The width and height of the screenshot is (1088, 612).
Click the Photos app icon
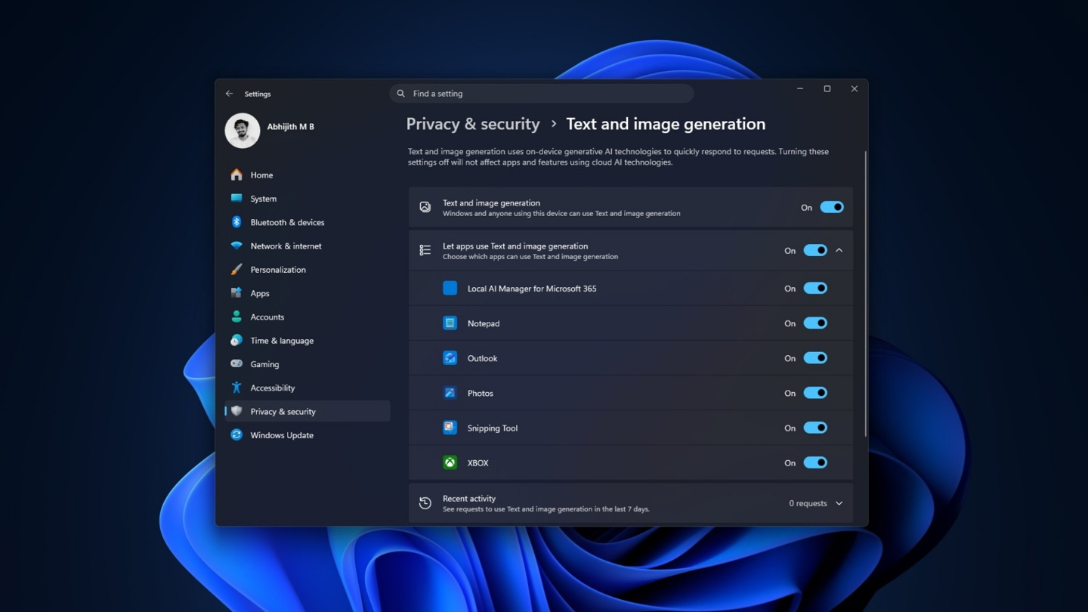point(450,393)
